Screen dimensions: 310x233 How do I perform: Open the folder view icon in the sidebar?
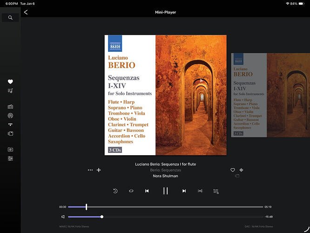[10, 150]
